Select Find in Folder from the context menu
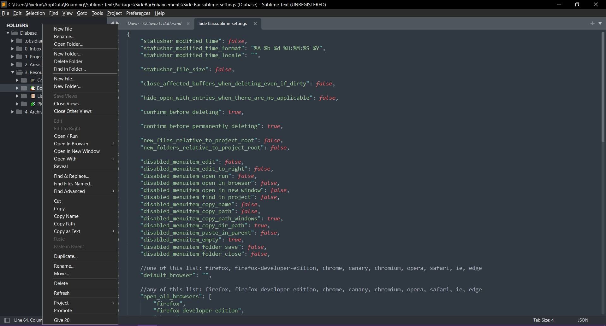606x326 pixels. click(69, 69)
